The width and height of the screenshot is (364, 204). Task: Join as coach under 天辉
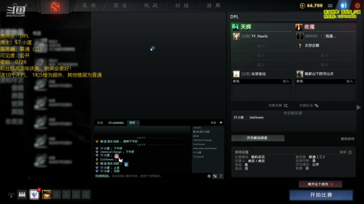pos(286,81)
